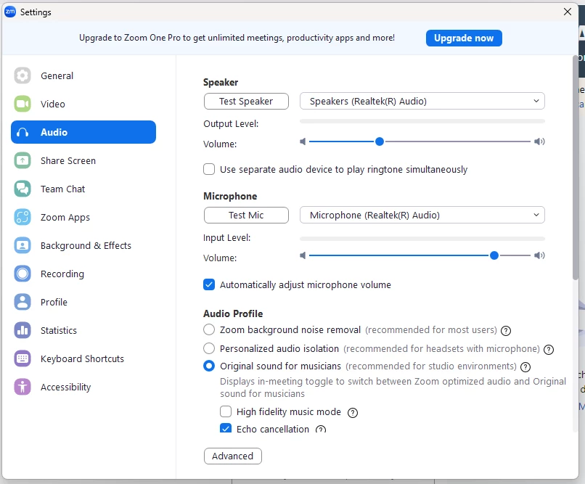Open Zoom Apps settings

(x=83, y=218)
